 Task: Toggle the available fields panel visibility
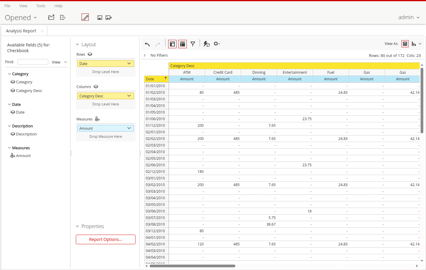[172, 44]
